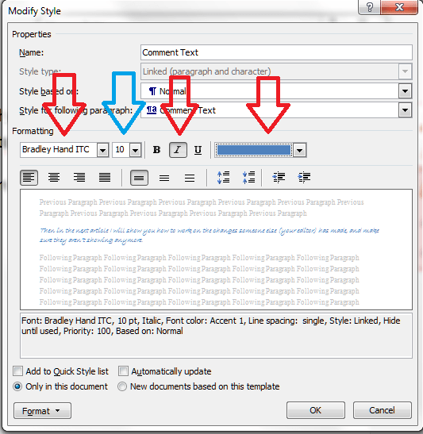Image resolution: width=423 pixels, height=434 pixels.
Task: Enable Automatically update checkbox
Action: tap(123, 371)
